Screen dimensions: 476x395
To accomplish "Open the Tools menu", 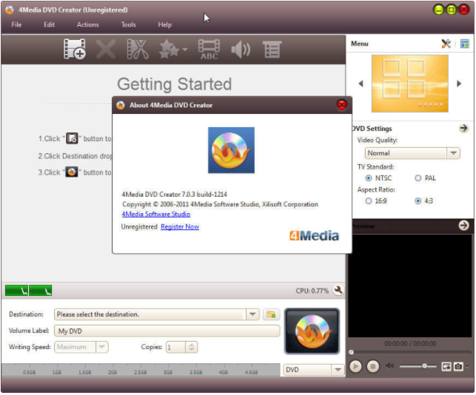I will point(128,24).
